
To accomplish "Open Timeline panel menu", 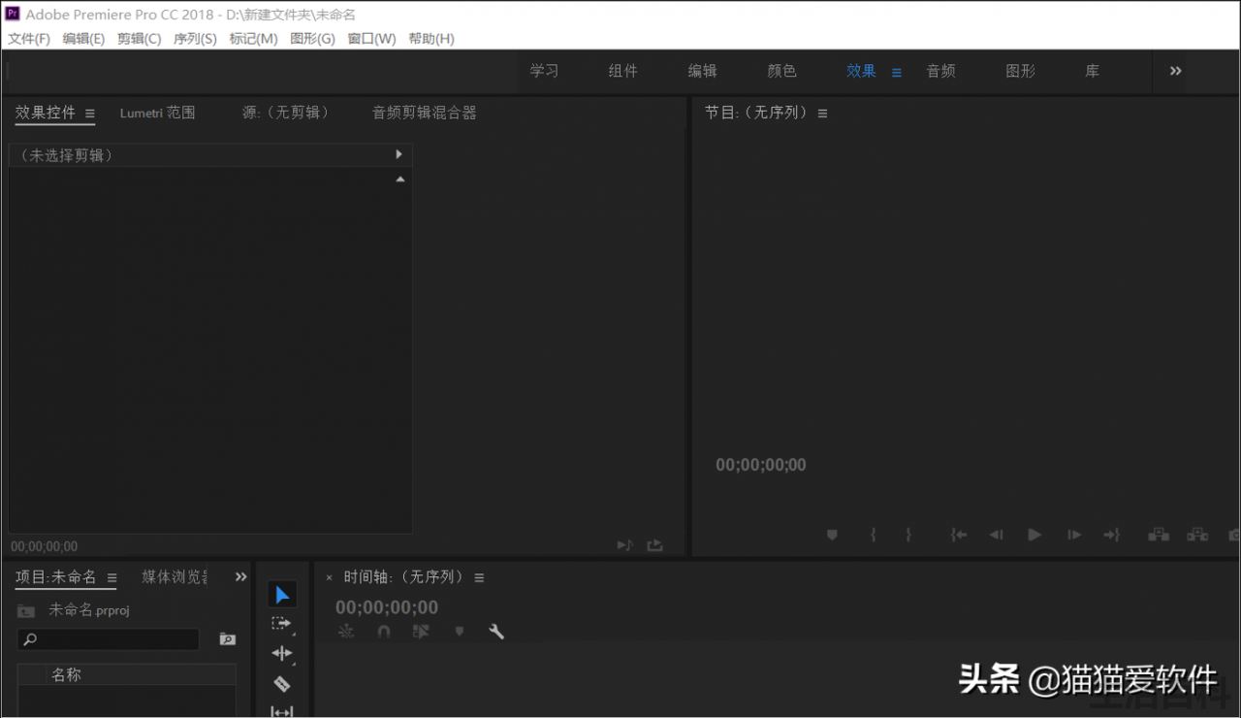I will 479,577.
